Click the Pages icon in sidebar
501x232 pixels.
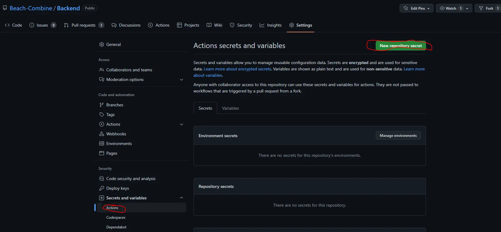(102, 153)
